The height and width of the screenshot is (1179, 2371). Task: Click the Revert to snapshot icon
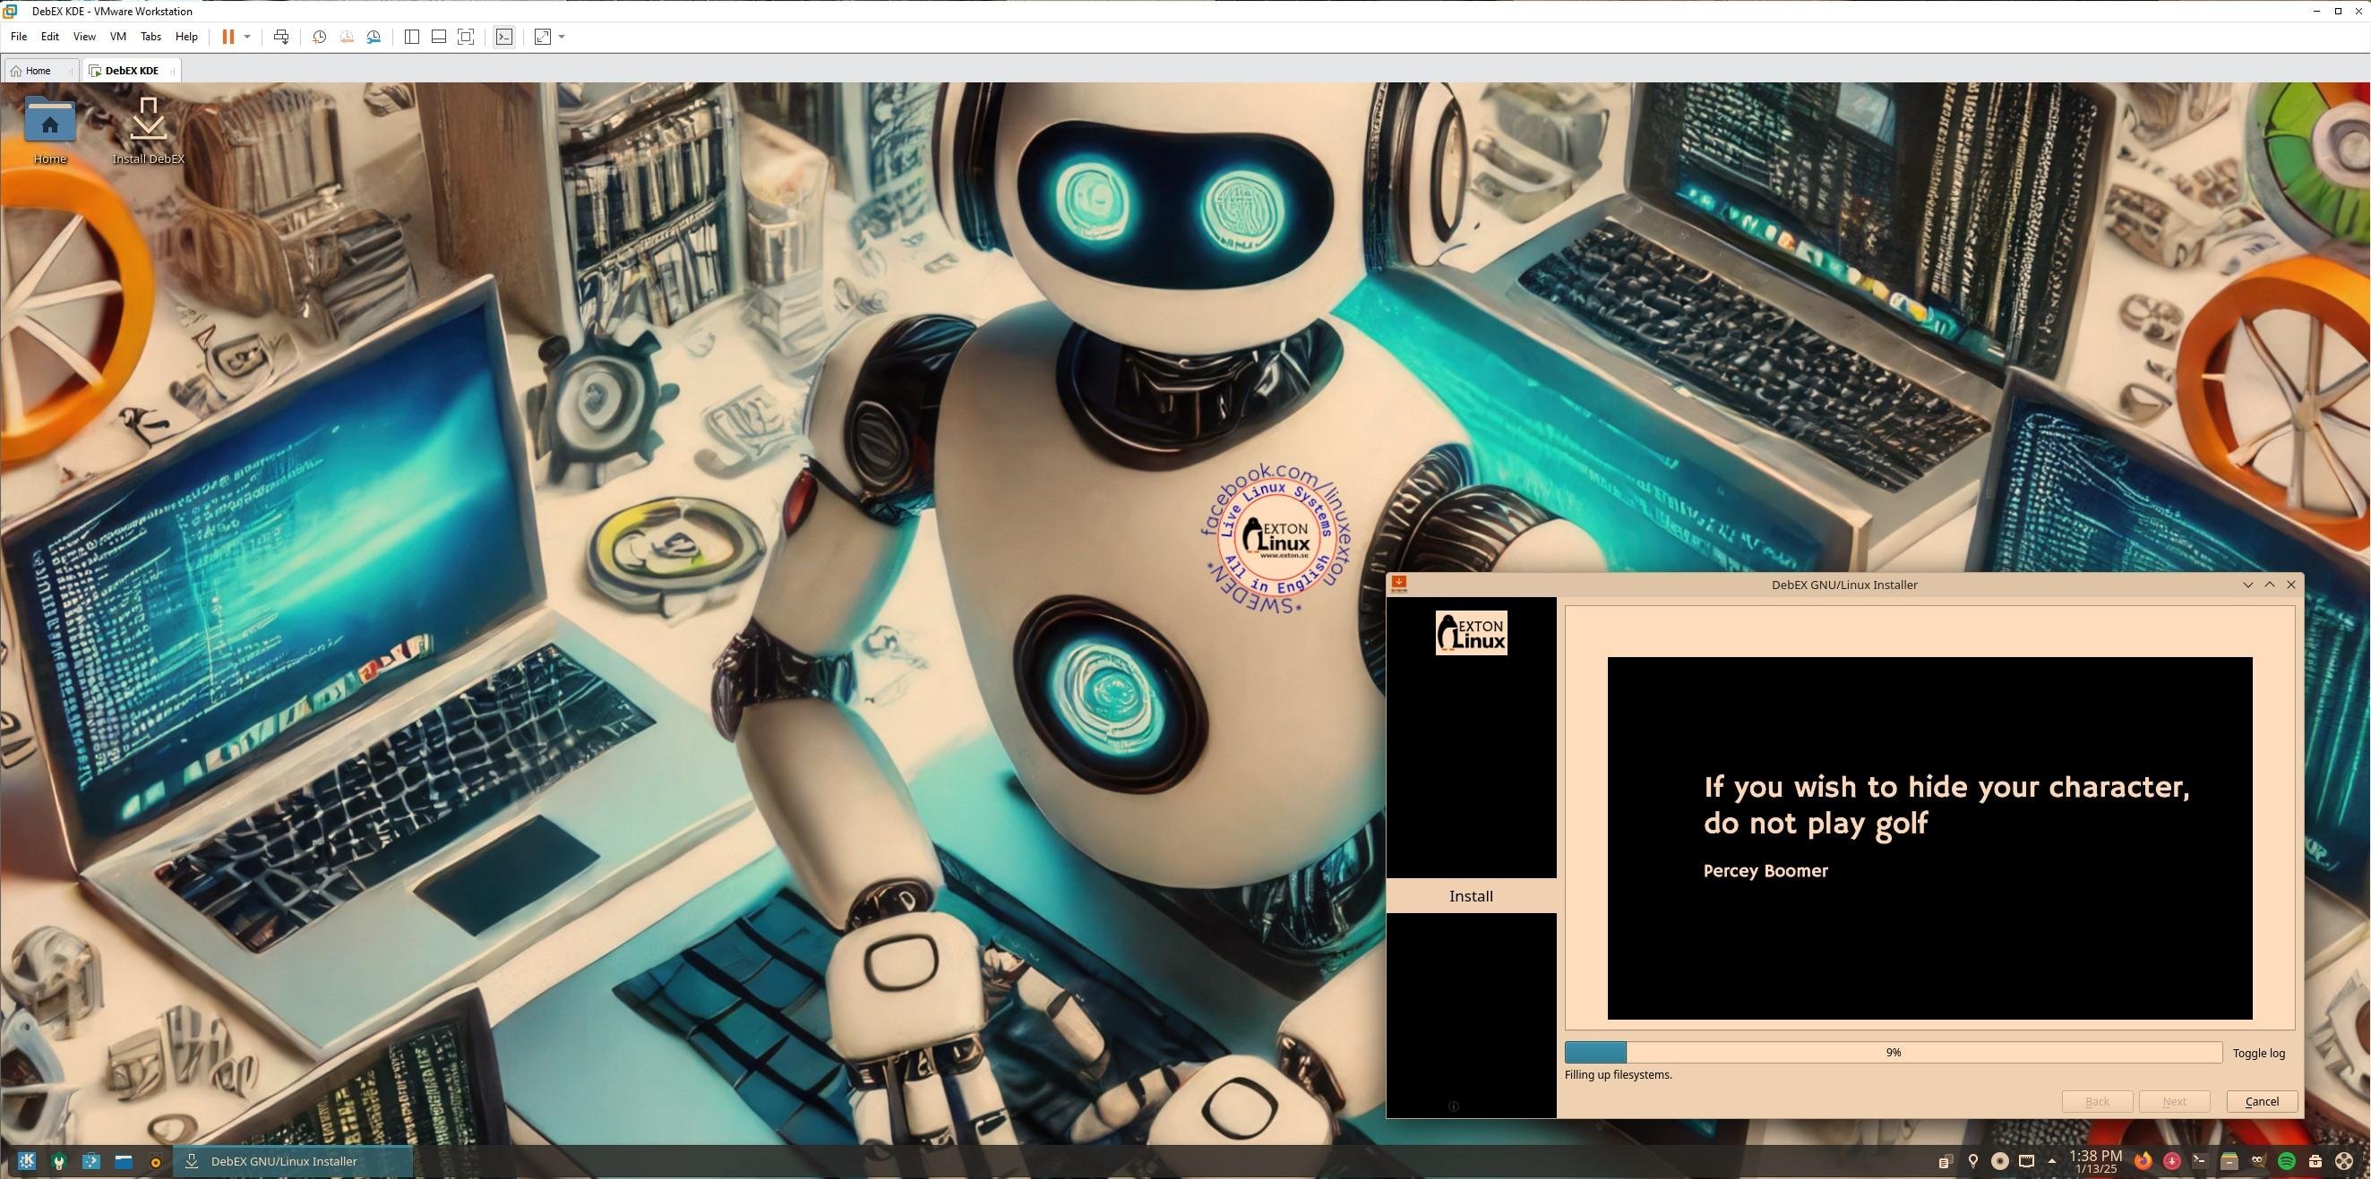[346, 37]
